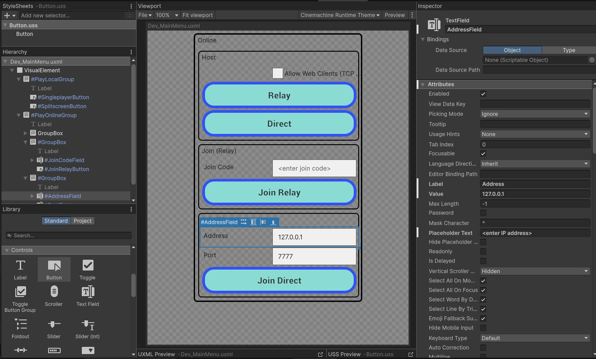The width and height of the screenshot is (596, 359).
Task: Click the single-bar-on-baseline icon on #AddressField header
Action: coord(273,222)
